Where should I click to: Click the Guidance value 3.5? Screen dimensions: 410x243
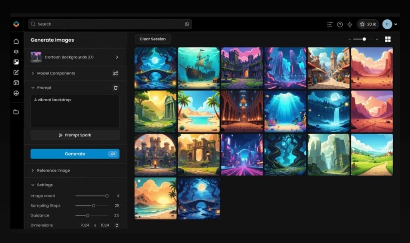pos(117,215)
